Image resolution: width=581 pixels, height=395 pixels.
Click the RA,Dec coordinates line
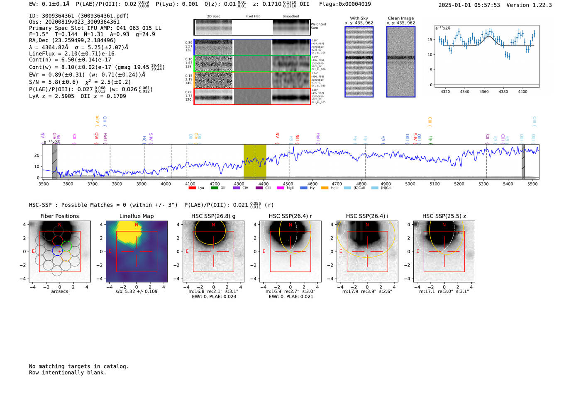(73, 40)
